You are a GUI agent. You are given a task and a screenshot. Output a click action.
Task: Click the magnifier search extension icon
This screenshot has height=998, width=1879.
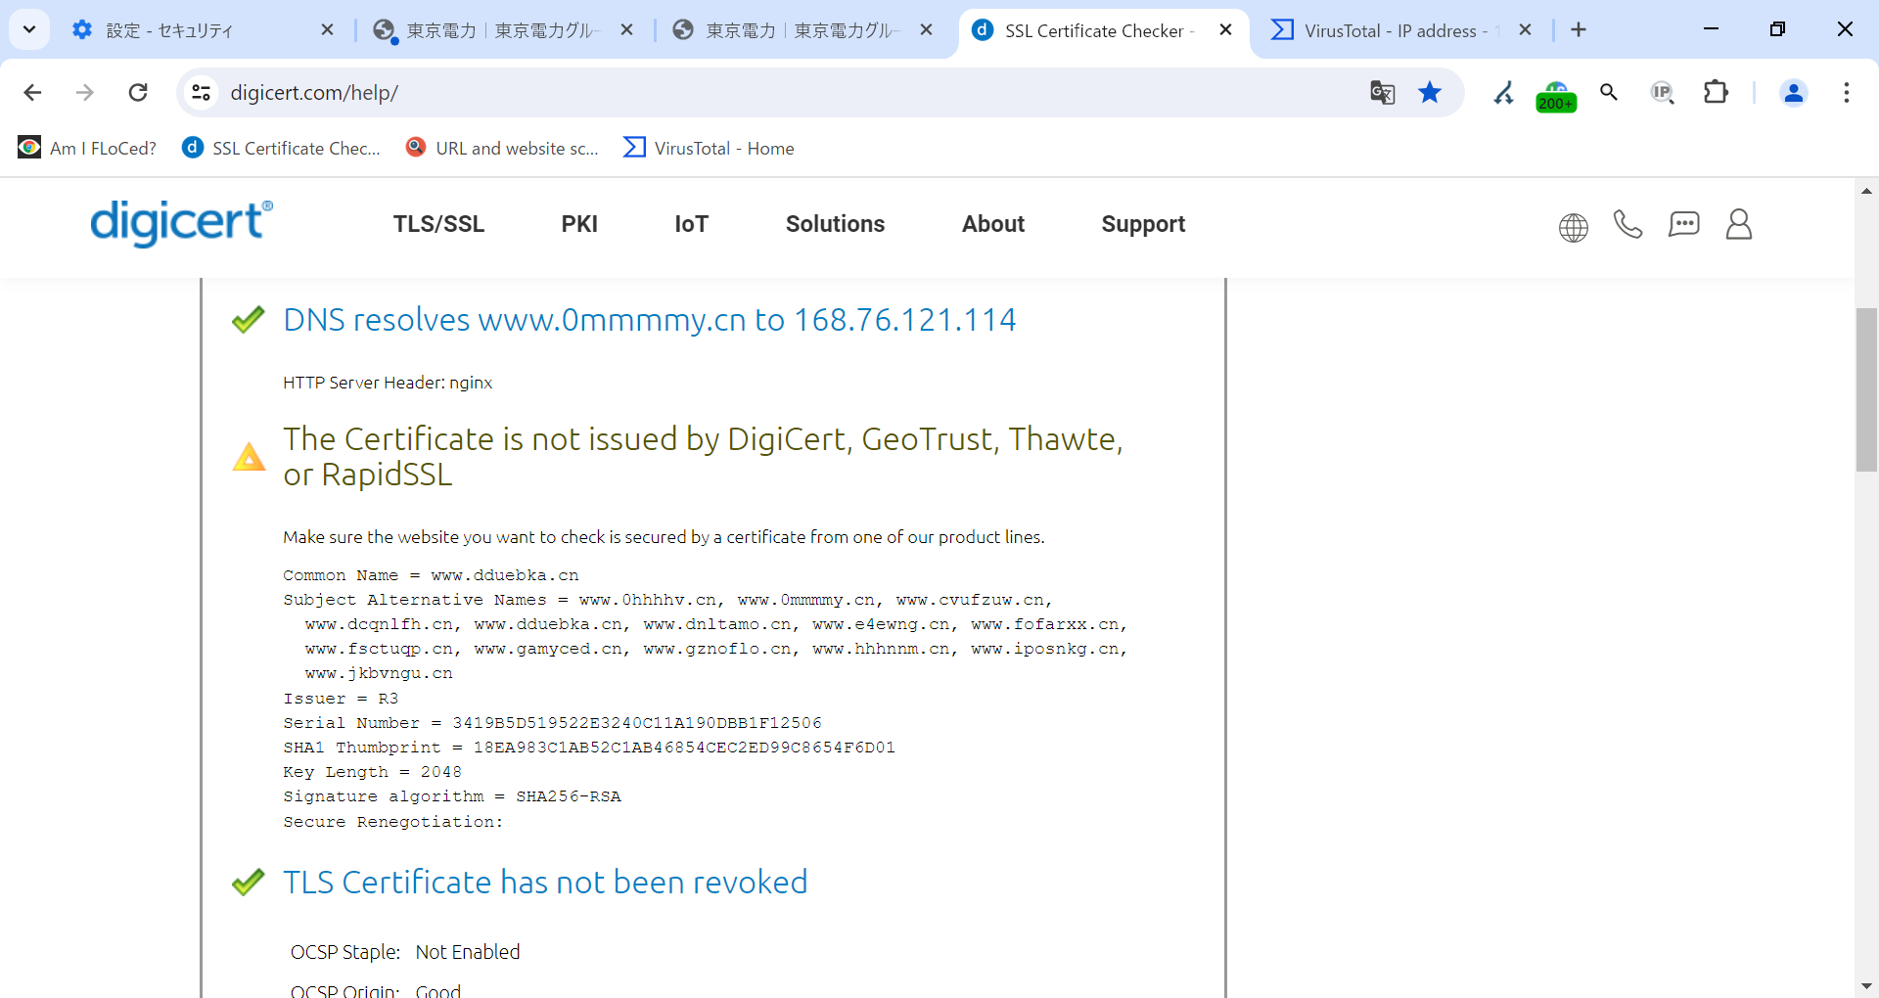click(1609, 93)
